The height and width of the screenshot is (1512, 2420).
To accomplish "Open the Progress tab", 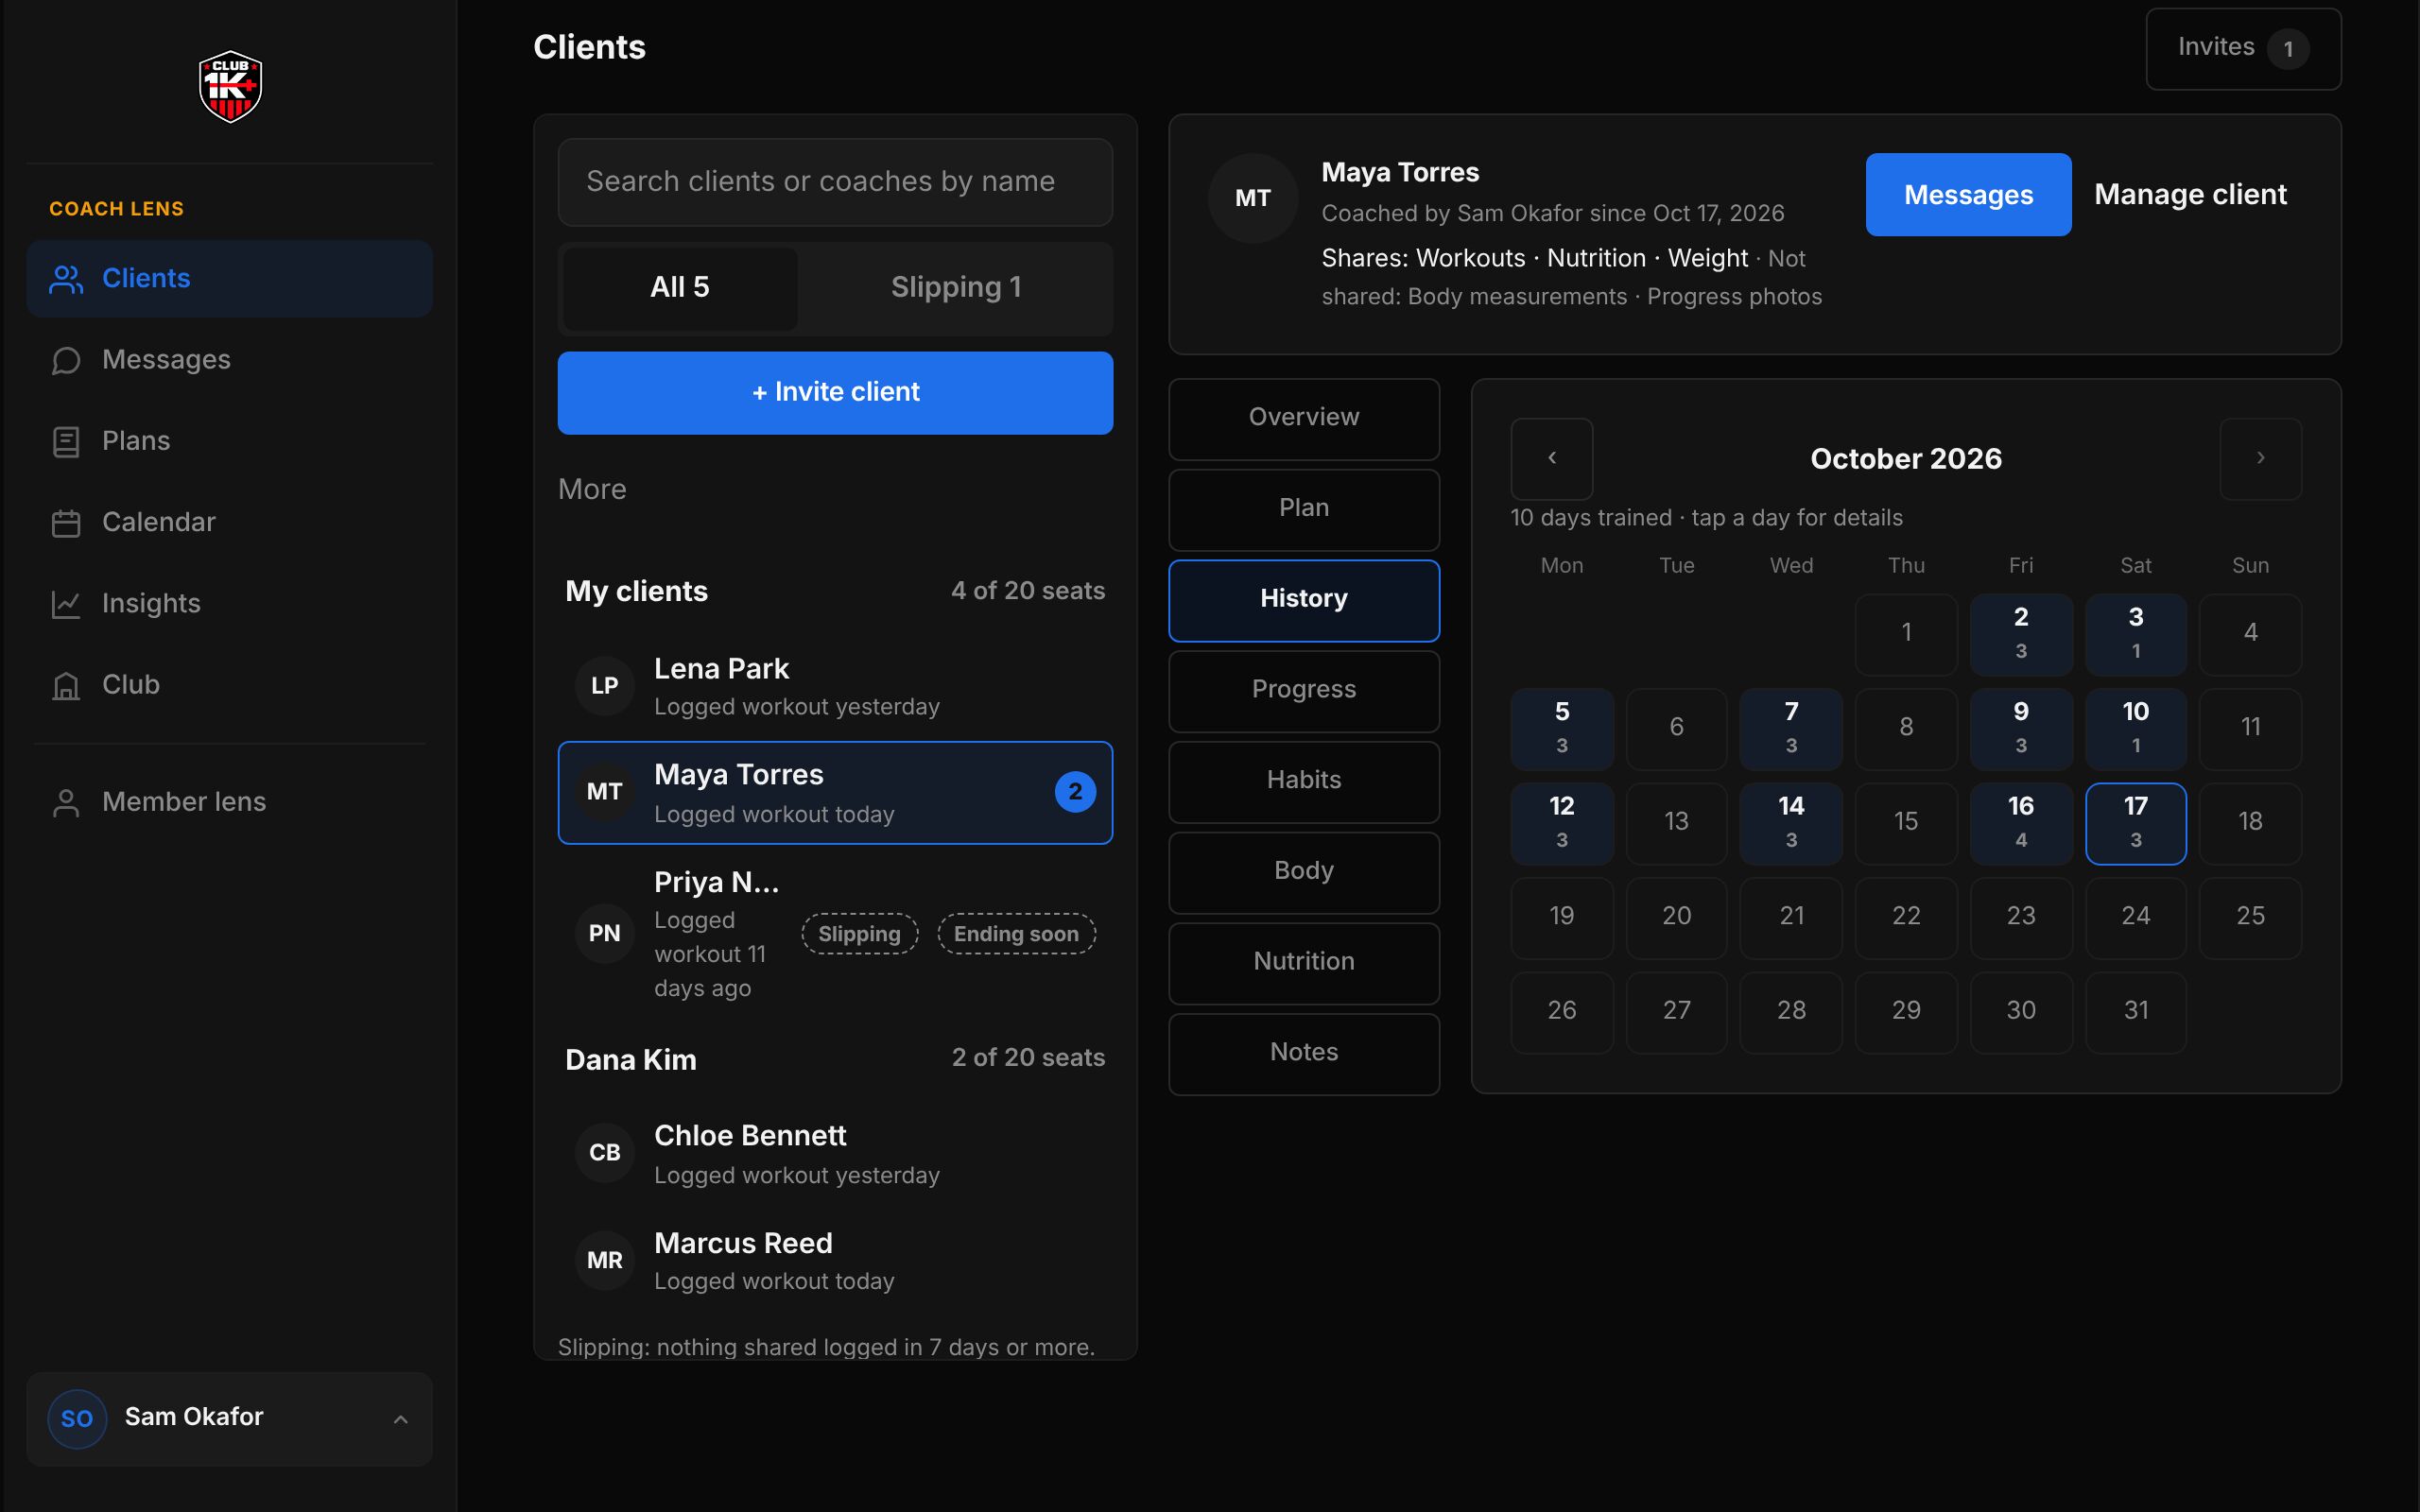I will pyautogui.click(x=1304, y=690).
